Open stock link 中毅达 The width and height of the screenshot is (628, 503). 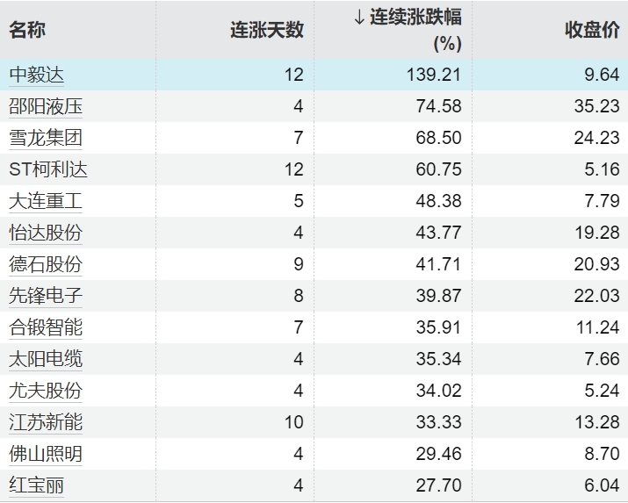click(x=37, y=75)
